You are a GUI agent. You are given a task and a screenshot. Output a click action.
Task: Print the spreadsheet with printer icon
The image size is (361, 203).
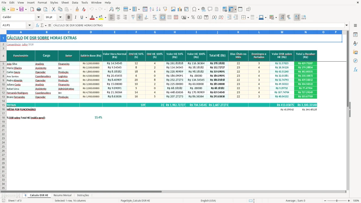(x=39, y=9)
